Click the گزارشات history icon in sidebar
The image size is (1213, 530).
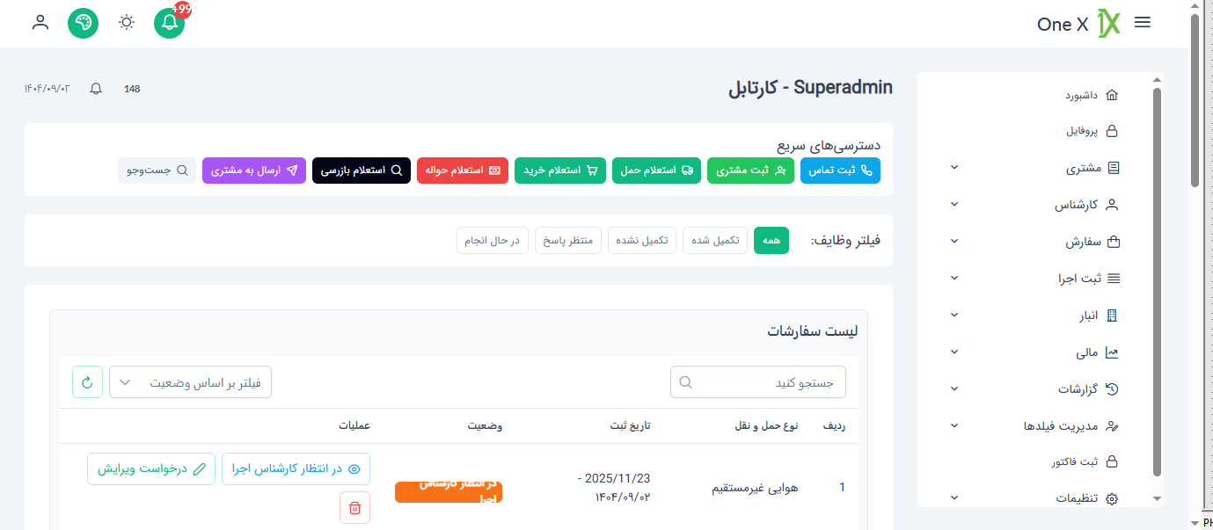pyautogui.click(x=1111, y=388)
